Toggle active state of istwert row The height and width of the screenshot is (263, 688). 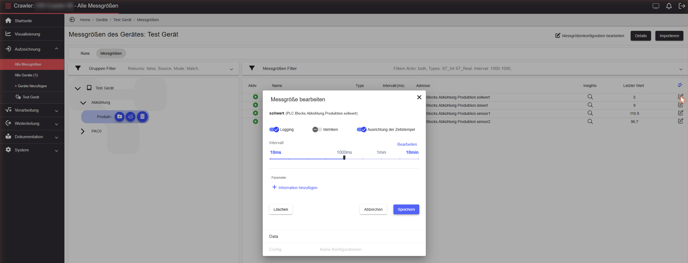(x=255, y=105)
